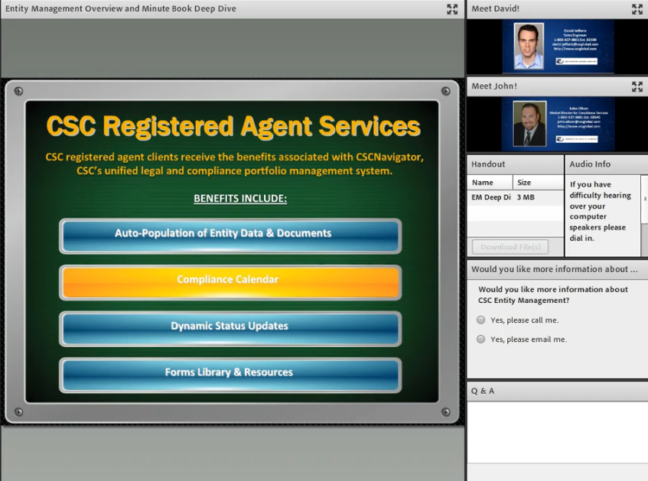Click the Audio Info panel title
Screen dimensions: 648x481
[x=590, y=164]
